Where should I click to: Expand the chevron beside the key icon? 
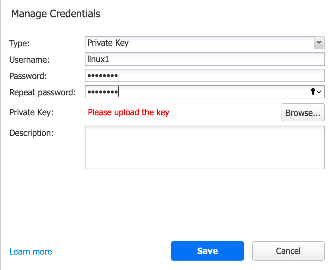tap(319, 92)
